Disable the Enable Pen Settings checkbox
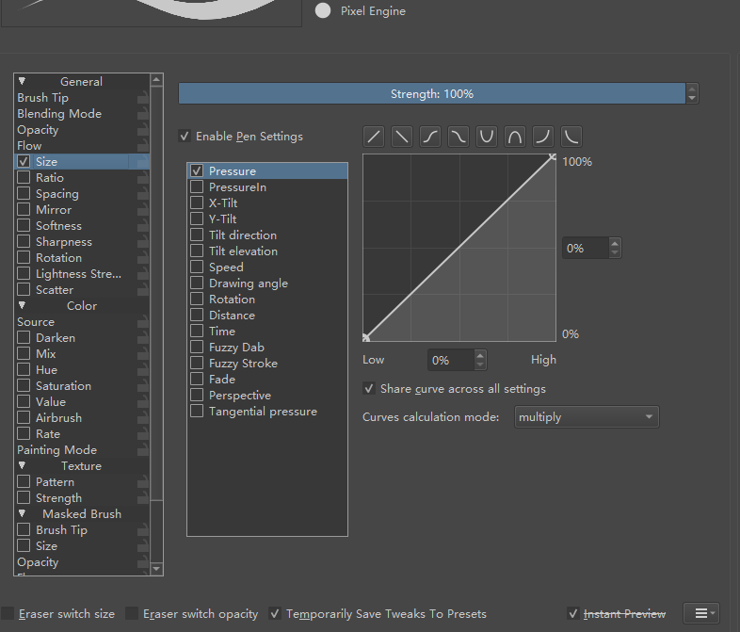The width and height of the screenshot is (740, 632). [185, 137]
